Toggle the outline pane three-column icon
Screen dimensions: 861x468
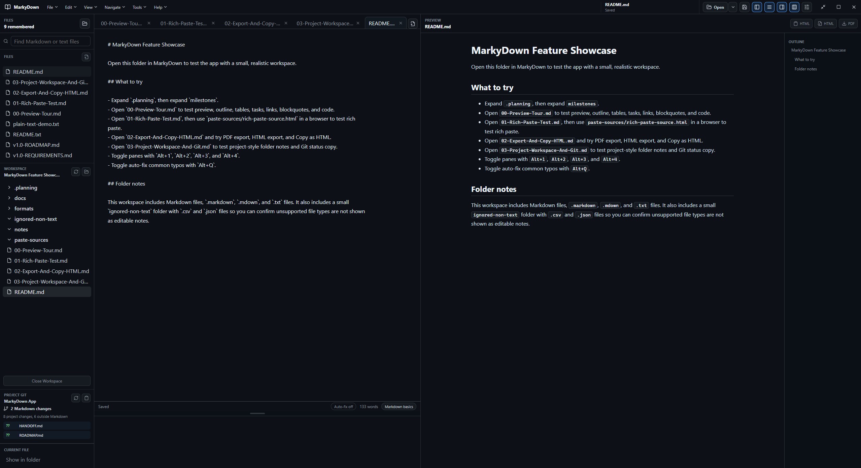[794, 7]
